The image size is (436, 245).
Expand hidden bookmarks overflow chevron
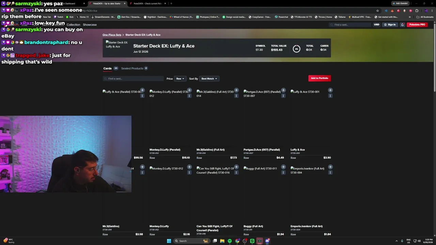tap(410, 17)
